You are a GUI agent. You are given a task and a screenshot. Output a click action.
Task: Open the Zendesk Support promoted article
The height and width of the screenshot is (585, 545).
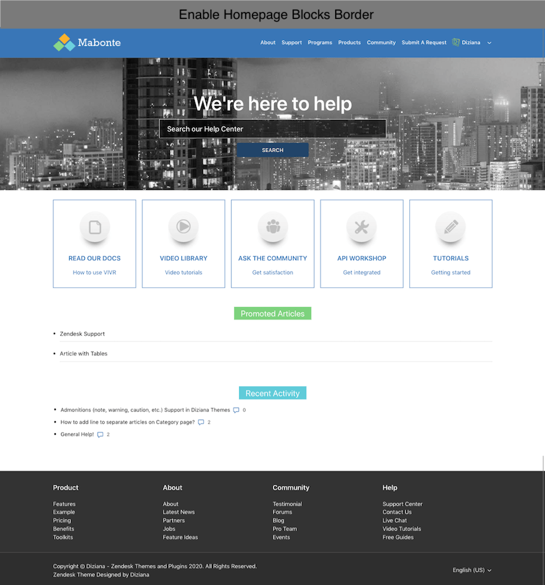[82, 334]
